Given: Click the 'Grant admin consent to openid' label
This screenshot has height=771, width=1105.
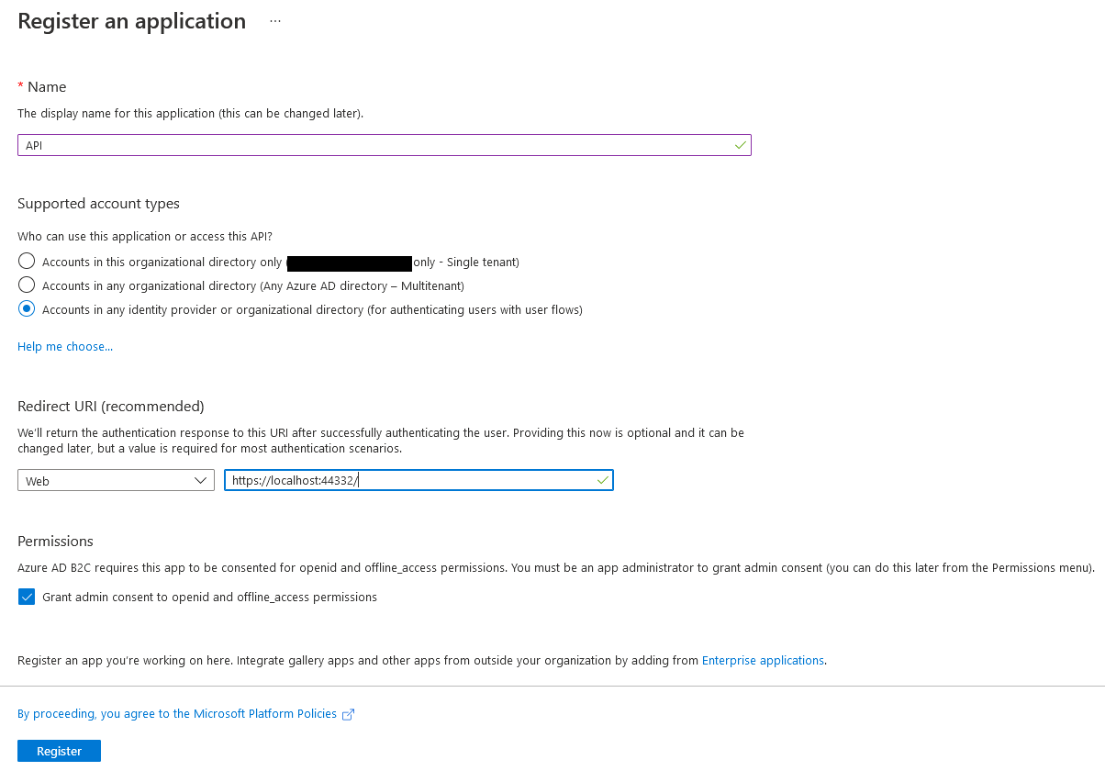Looking at the screenshot, I should (x=209, y=597).
